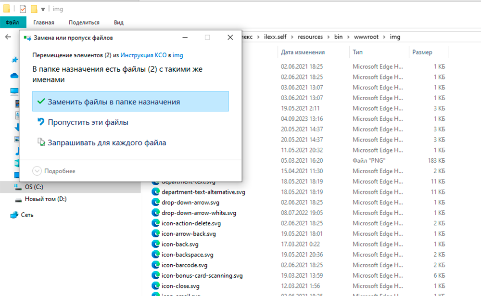The image size is (481, 296).
Task: Click the Edge icon of icon-close.svg
Action: tap(155, 286)
